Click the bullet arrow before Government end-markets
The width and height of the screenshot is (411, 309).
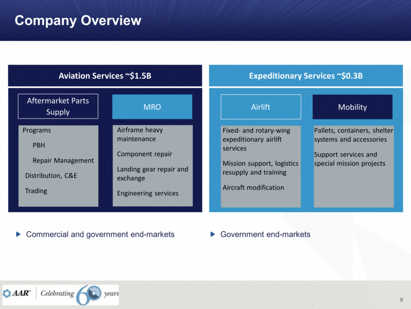213,234
